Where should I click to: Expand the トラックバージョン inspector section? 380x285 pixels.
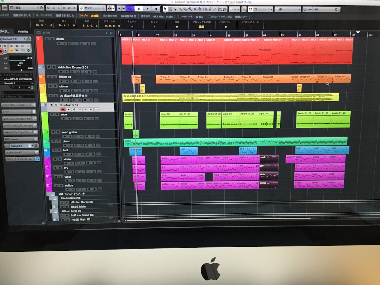pos(18,105)
